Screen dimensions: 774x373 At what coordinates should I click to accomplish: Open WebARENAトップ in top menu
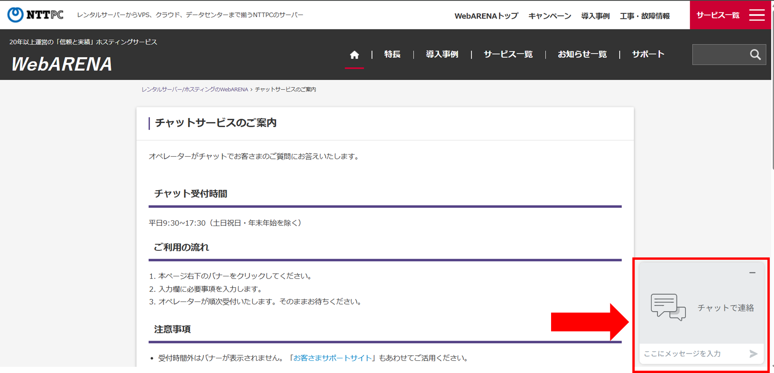(486, 16)
